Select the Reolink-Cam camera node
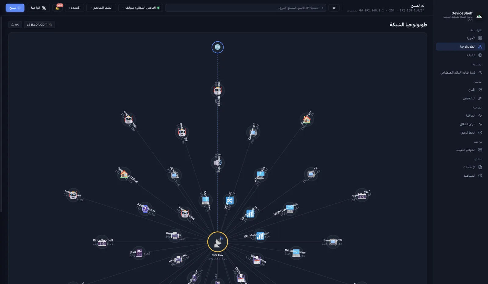This screenshot has width=488, height=284. pyautogui.click(x=362, y=196)
